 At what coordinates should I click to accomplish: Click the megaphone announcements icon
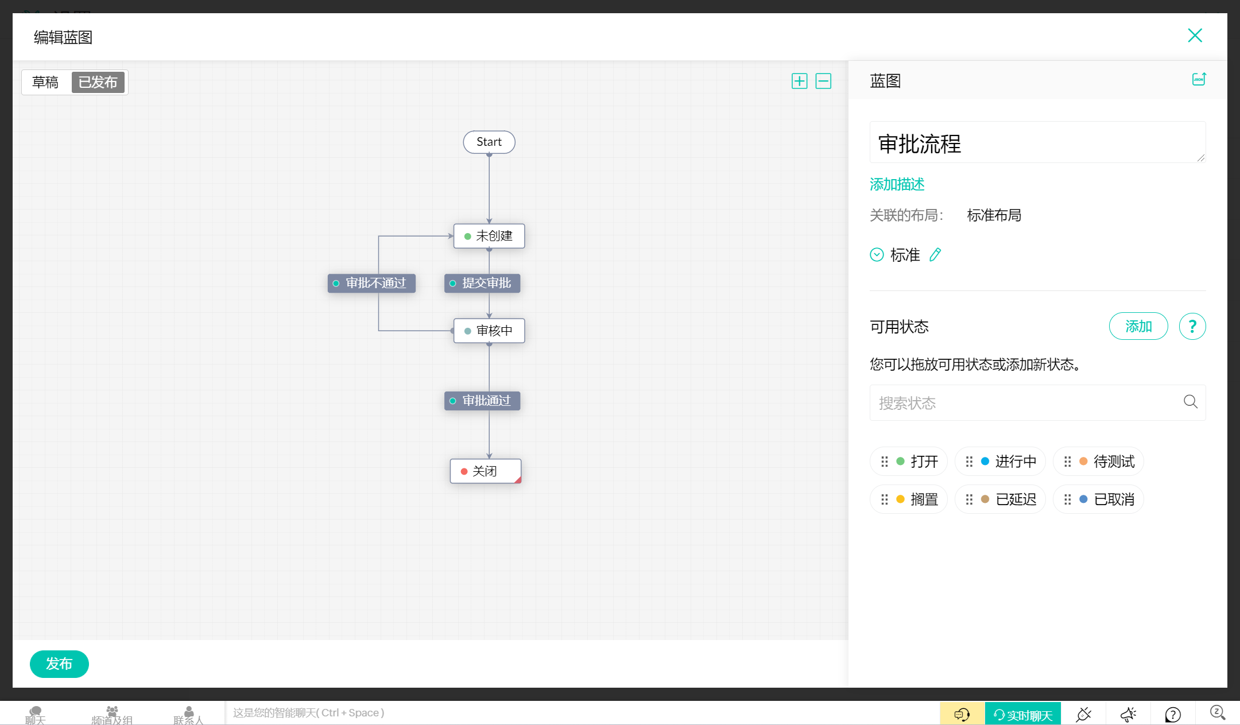[1128, 714]
